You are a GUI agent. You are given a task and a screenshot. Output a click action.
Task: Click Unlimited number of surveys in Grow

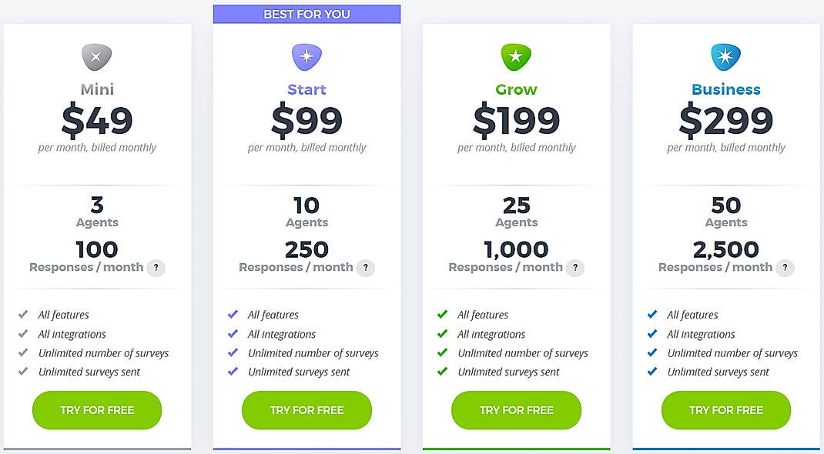click(x=522, y=353)
